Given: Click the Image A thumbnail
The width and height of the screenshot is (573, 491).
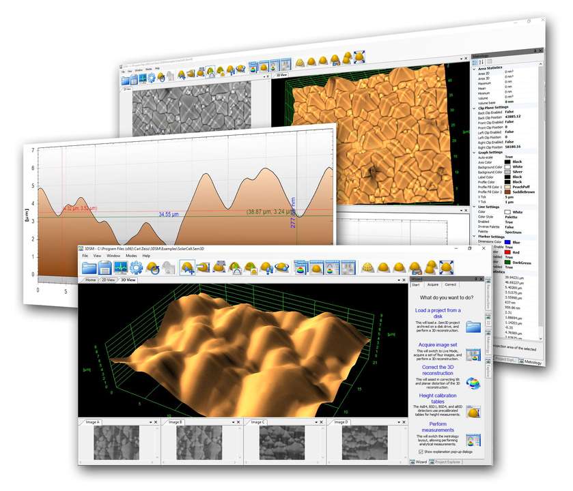Looking at the screenshot, I should 116,443.
